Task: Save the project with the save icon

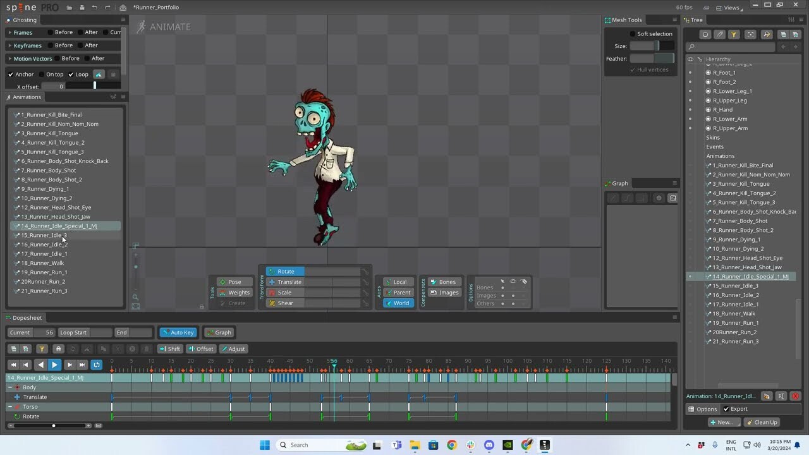Action: coord(82,7)
